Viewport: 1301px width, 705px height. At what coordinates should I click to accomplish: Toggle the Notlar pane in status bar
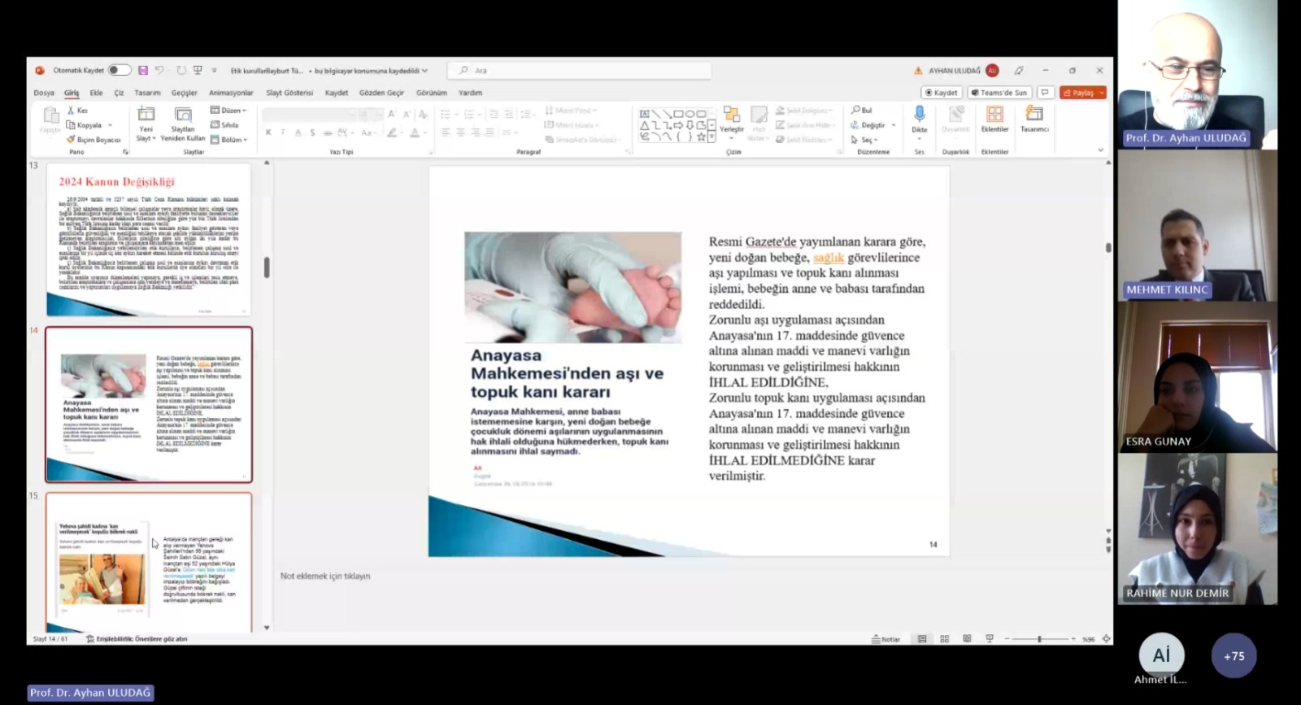[885, 639]
